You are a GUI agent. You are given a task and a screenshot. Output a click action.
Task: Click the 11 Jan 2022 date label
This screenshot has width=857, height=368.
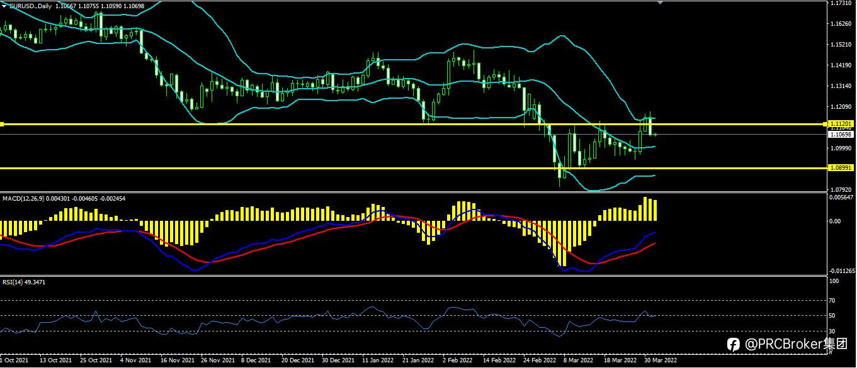tap(378, 361)
